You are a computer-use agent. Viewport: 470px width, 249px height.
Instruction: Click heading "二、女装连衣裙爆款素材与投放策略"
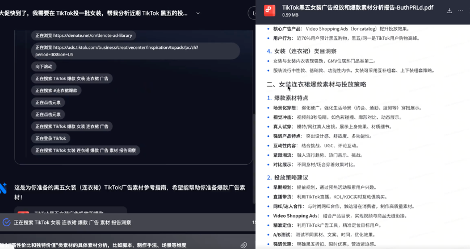pyautogui.click(x=317, y=84)
